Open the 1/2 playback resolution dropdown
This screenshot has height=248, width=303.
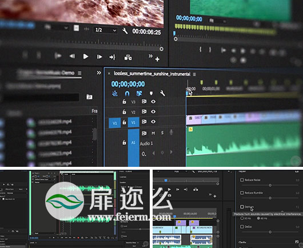(106, 30)
